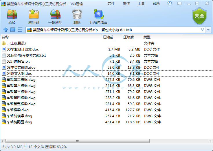Image resolution: width=213 pixels, height=151 pixels.
Task: Open the 文件 menu
Action: pos(111,3)
